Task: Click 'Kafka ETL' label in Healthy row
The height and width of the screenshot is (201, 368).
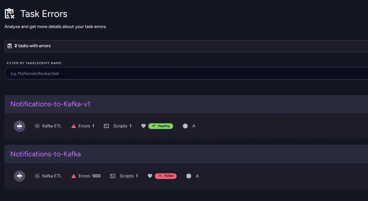Action: tap(52, 126)
